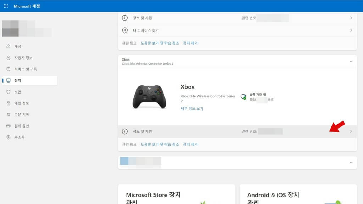Open 정보 및 지원 arrow in Xbox card
363x204 pixels.
[x=351, y=131]
